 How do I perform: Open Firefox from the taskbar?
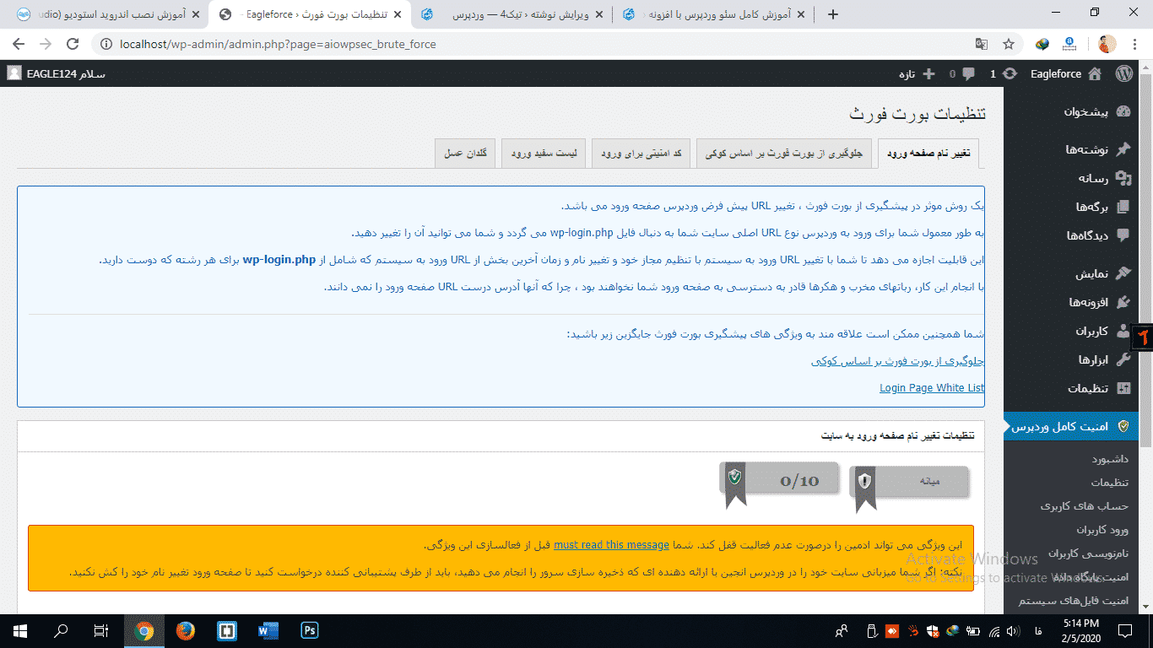(x=186, y=630)
